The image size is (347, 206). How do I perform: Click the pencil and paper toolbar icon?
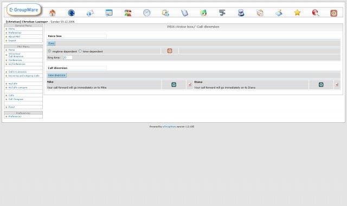click(279, 13)
